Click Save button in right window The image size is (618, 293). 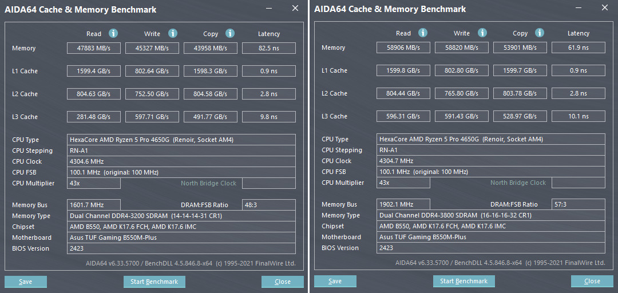click(335, 281)
